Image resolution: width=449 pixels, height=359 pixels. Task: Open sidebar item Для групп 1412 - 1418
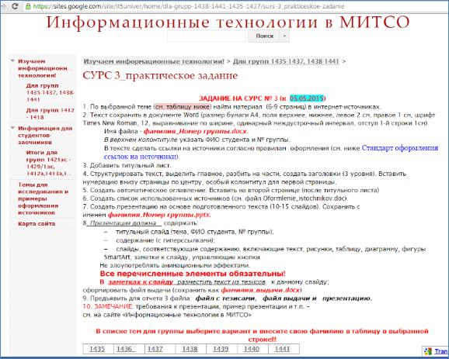pyautogui.click(x=50, y=113)
